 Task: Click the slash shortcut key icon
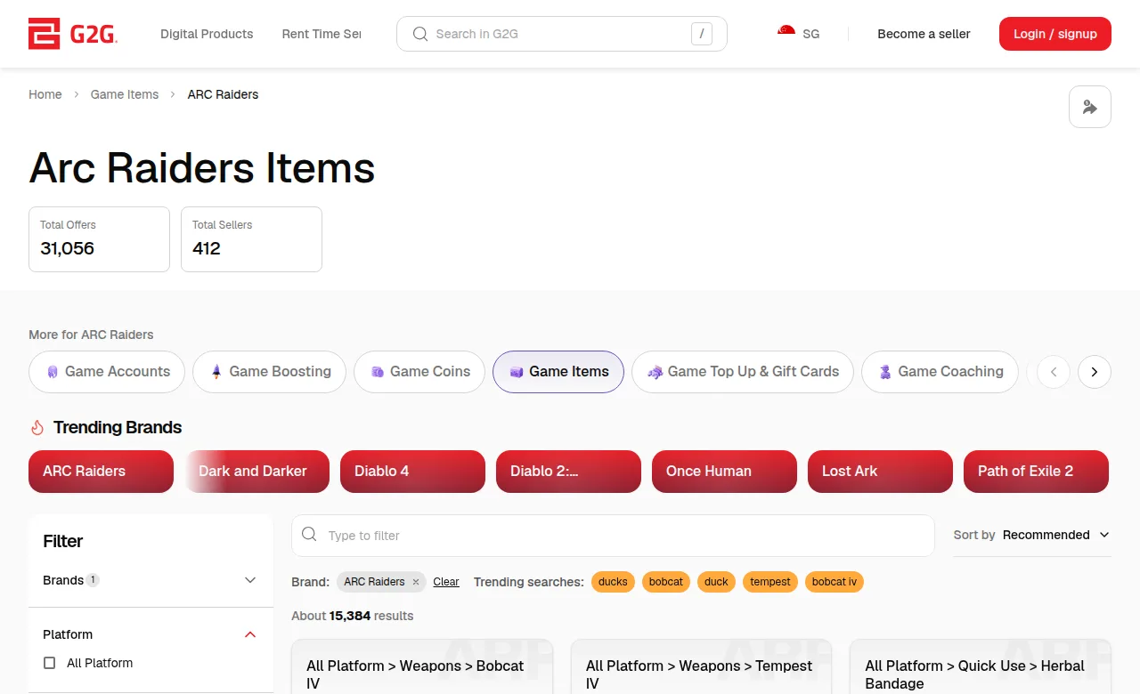click(702, 34)
